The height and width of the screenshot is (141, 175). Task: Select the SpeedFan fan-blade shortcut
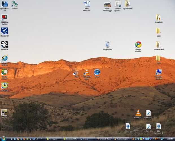point(5,46)
